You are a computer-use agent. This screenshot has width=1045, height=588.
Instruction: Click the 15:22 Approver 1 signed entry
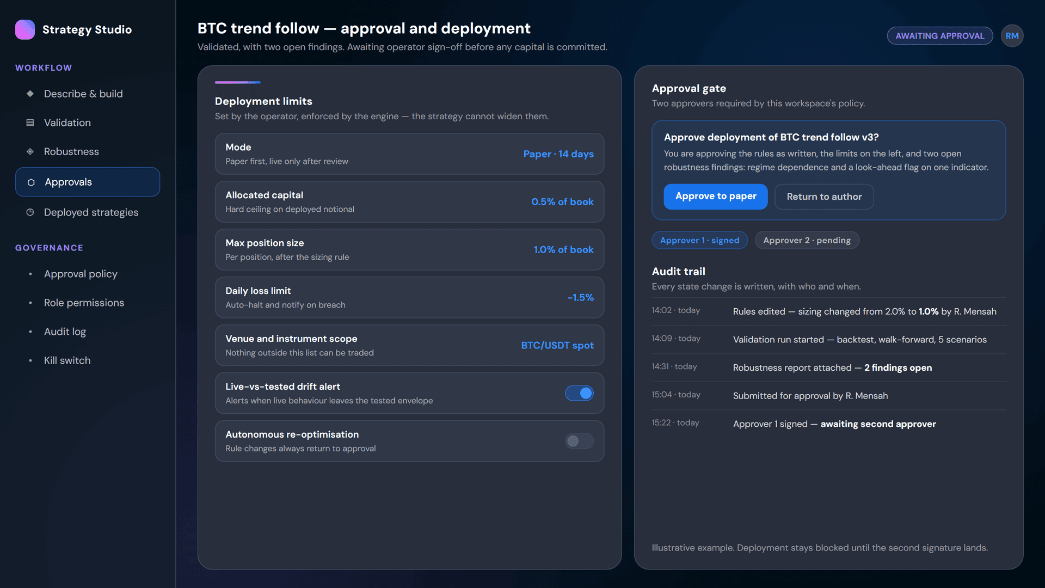828,424
